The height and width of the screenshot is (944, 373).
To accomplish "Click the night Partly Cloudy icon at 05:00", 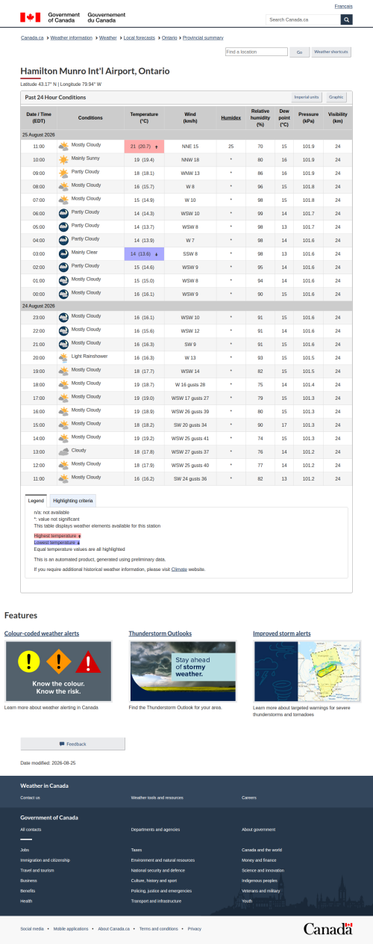I will [x=63, y=226].
